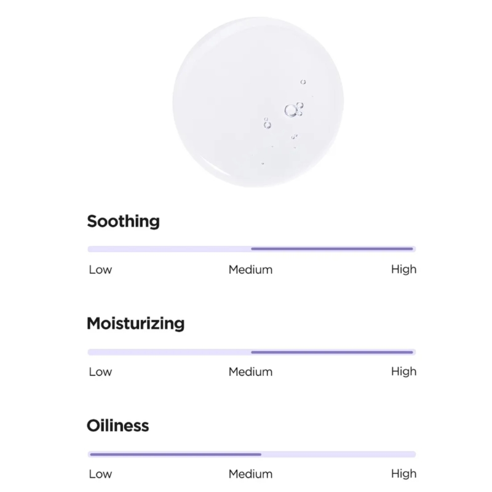Click the large bubble cluster in droplet
492x492 pixels.
tap(294, 109)
